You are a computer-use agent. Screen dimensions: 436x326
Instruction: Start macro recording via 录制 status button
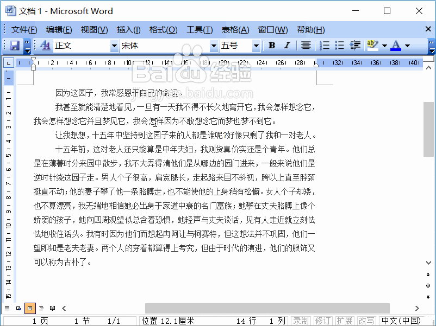click(x=301, y=320)
